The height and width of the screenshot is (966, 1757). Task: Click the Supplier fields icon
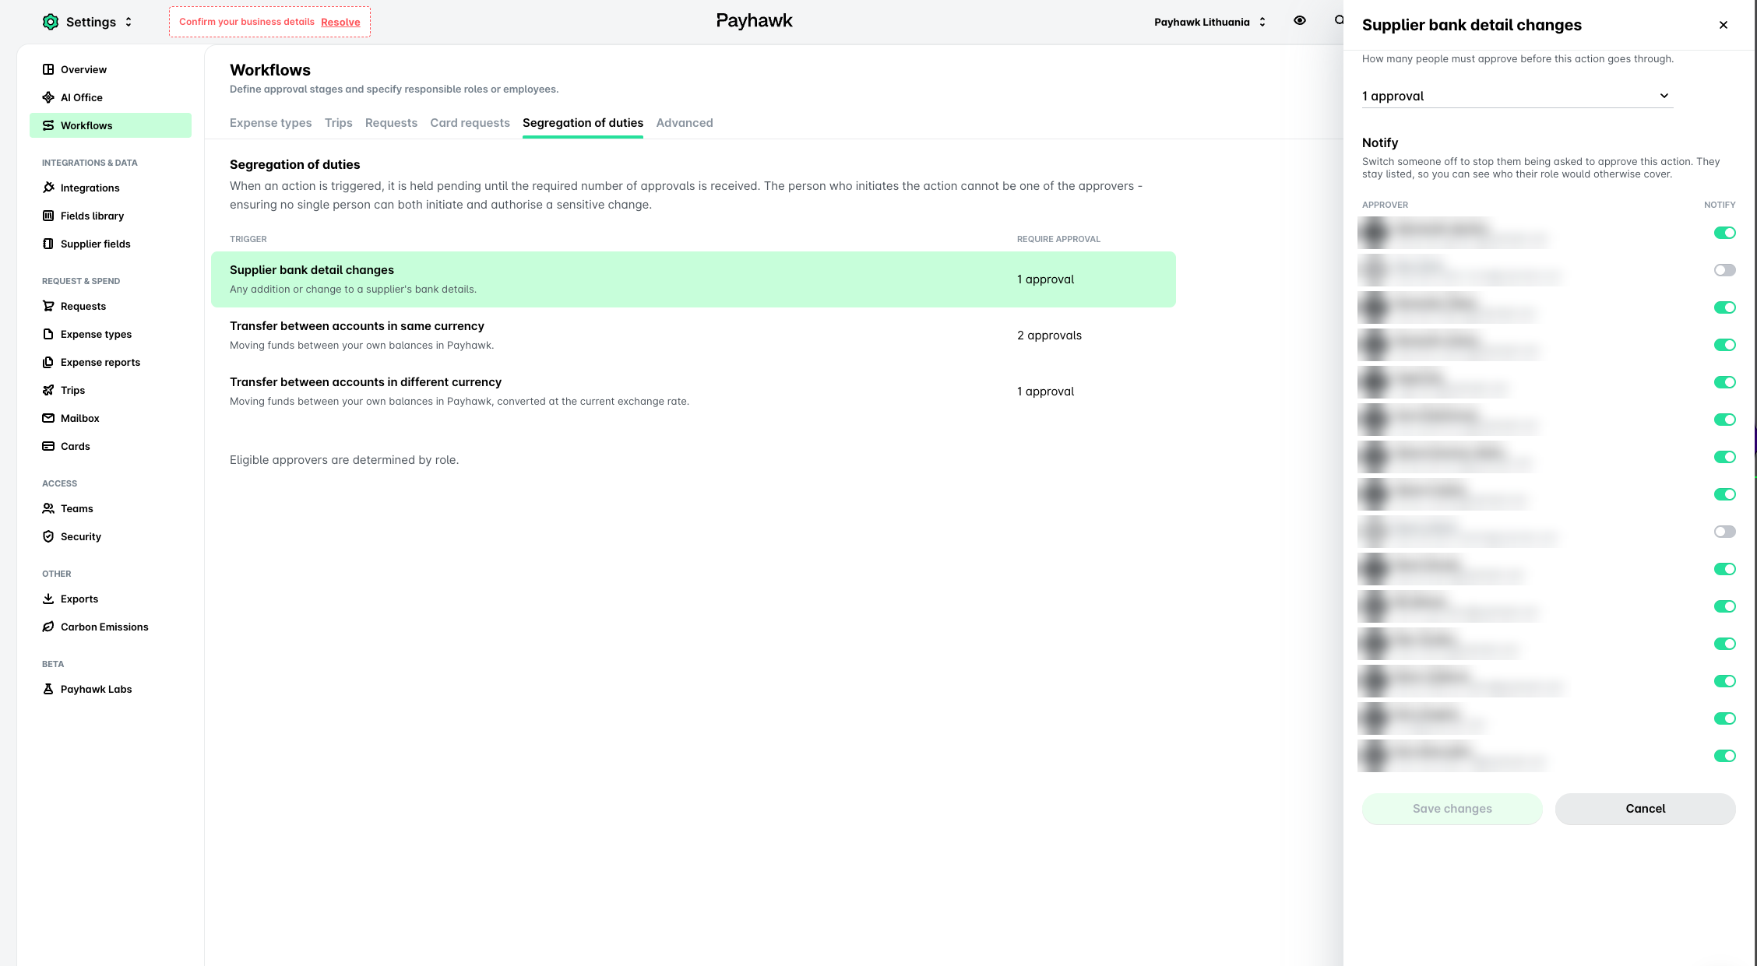coord(48,244)
